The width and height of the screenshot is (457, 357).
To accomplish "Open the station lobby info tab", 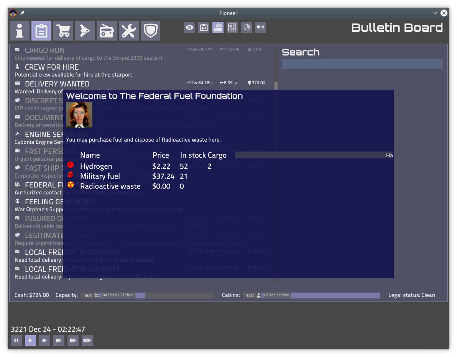I will coord(20,31).
